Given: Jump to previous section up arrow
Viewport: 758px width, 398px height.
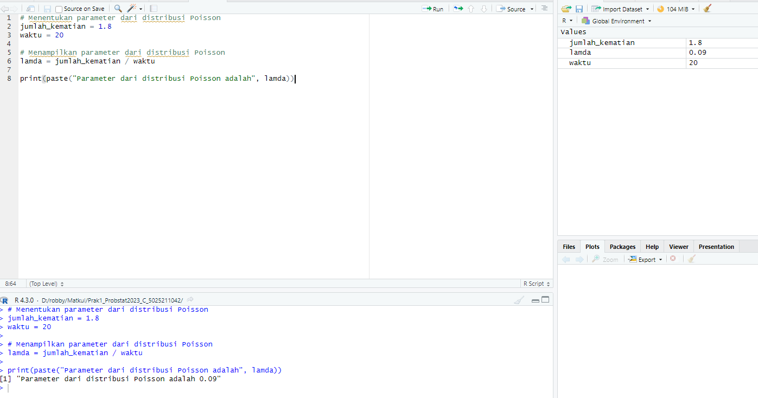Looking at the screenshot, I should coord(471,9).
